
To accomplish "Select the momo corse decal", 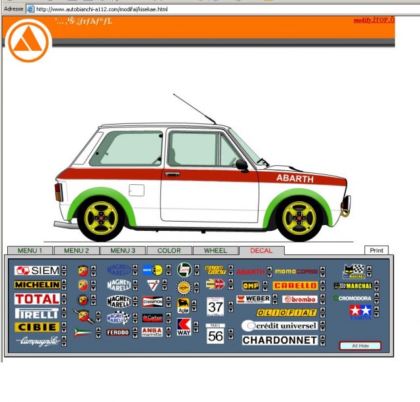I will click(296, 271).
